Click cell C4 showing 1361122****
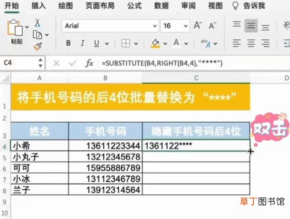290x219 pixels. 196,145
